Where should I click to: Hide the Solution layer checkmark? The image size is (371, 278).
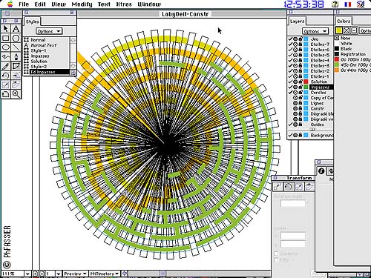coord(290,82)
